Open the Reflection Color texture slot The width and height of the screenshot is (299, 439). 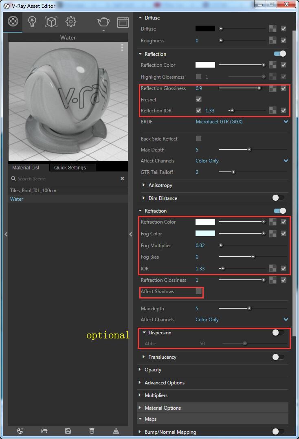pyautogui.click(x=273, y=65)
